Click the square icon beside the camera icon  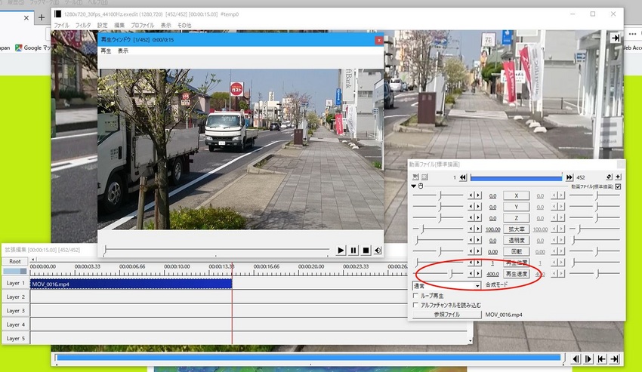(x=424, y=177)
